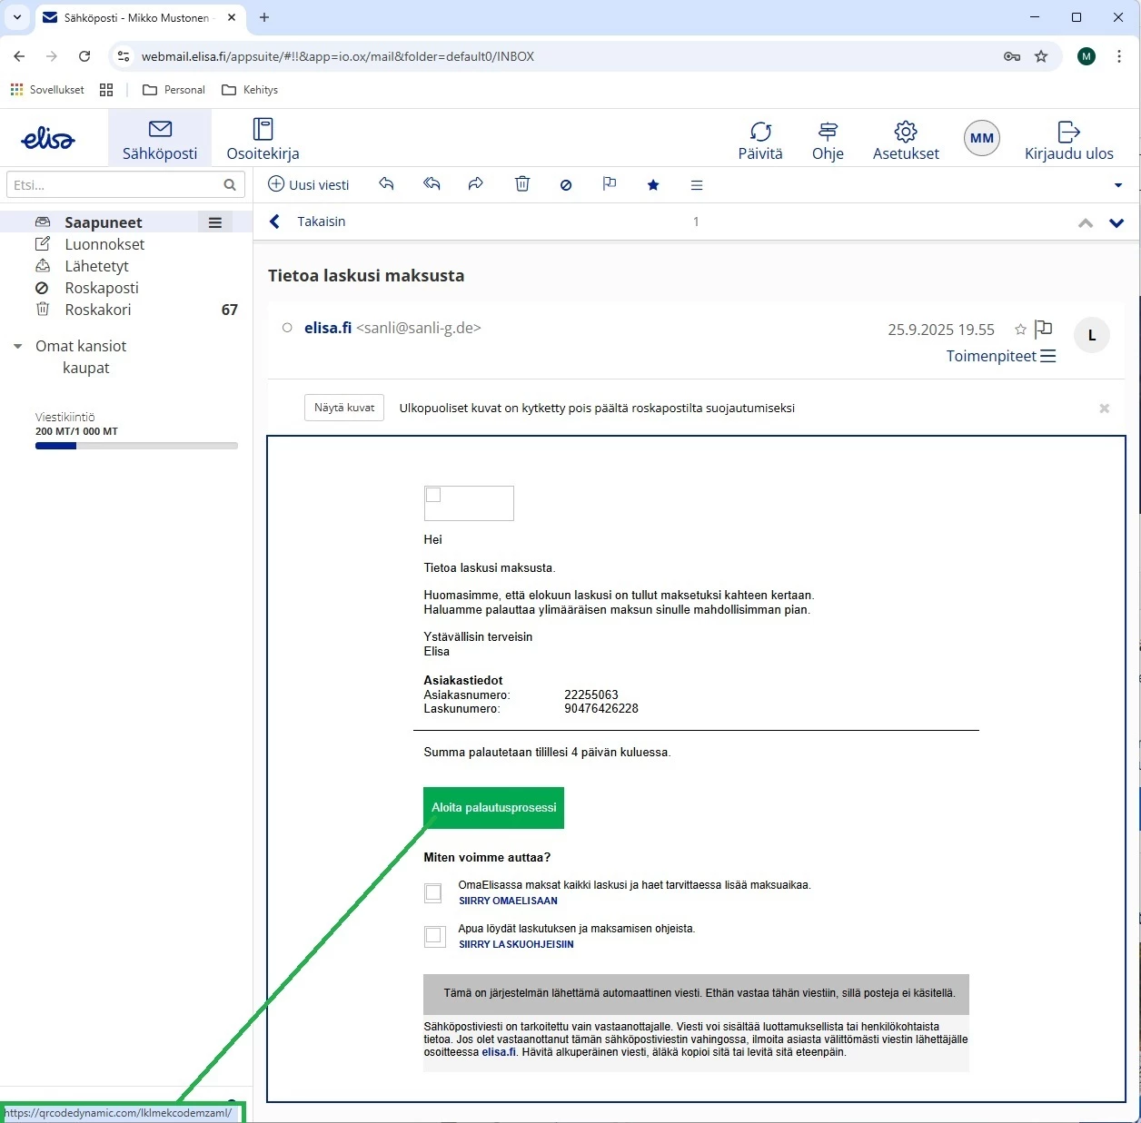
Task: Star the message beside the date
Action: pyautogui.click(x=1020, y=329)
